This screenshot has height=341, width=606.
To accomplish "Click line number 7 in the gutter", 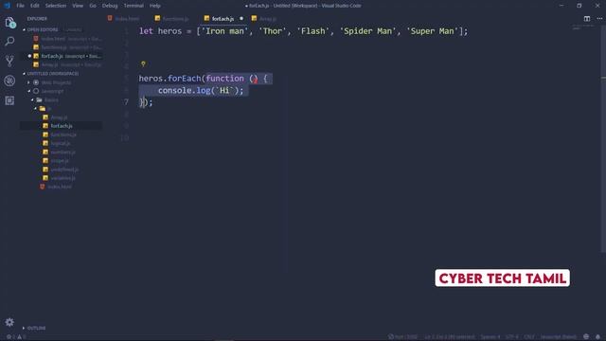I will pyautogui.click(x=126, y=102).
